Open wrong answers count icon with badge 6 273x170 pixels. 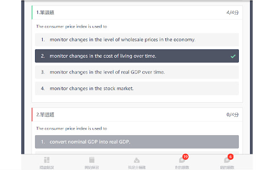pyautogui.click(x=227, y=160)
